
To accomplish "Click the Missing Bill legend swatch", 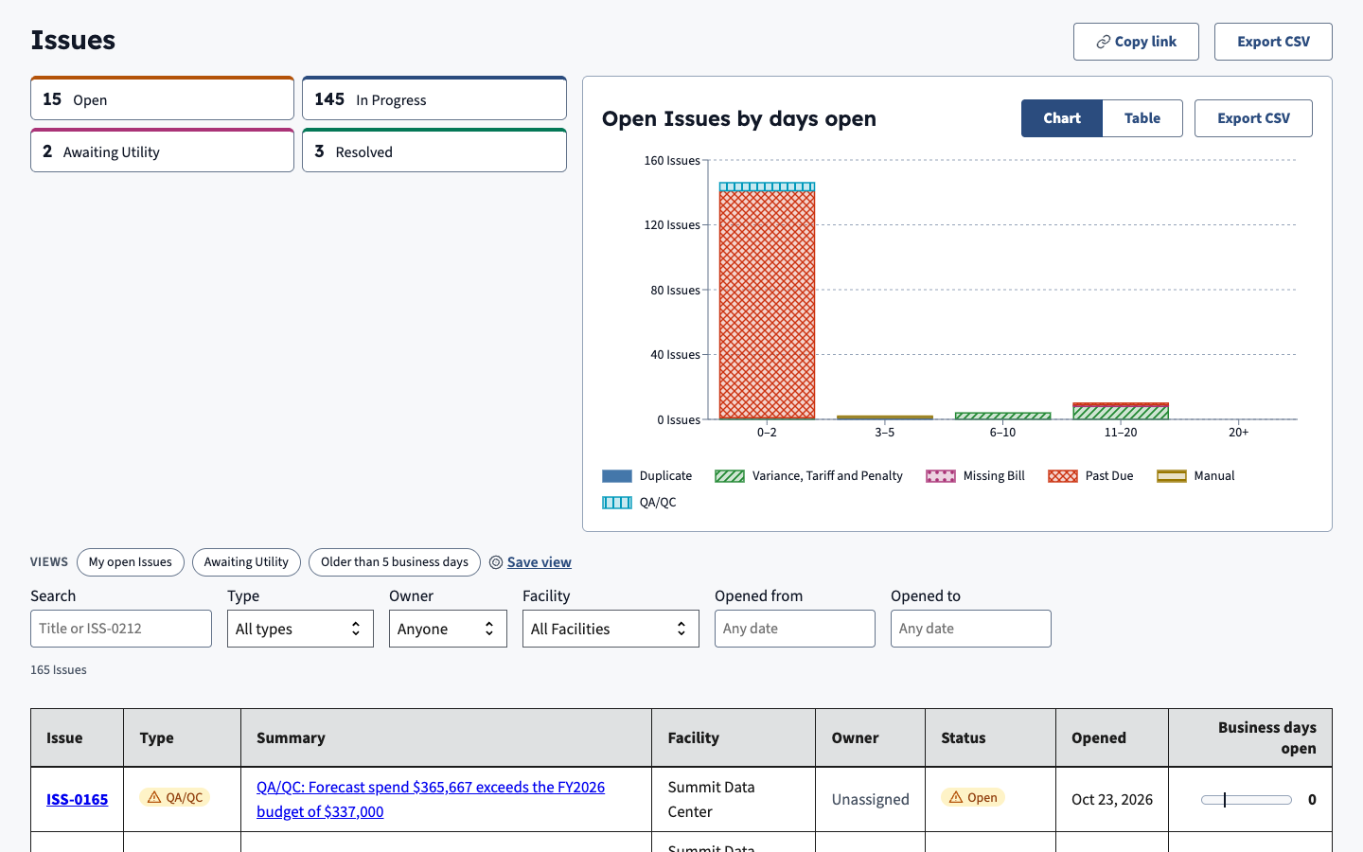I will point(941,476).
